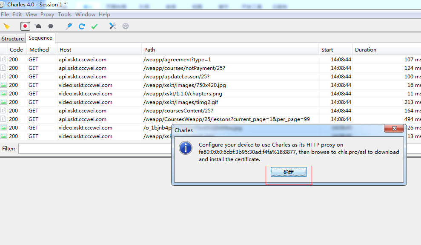This screenshot has height=245, width=421.
Task: Click the broom clear session icon
Action: pyautogui.click(x=6, y=26)
